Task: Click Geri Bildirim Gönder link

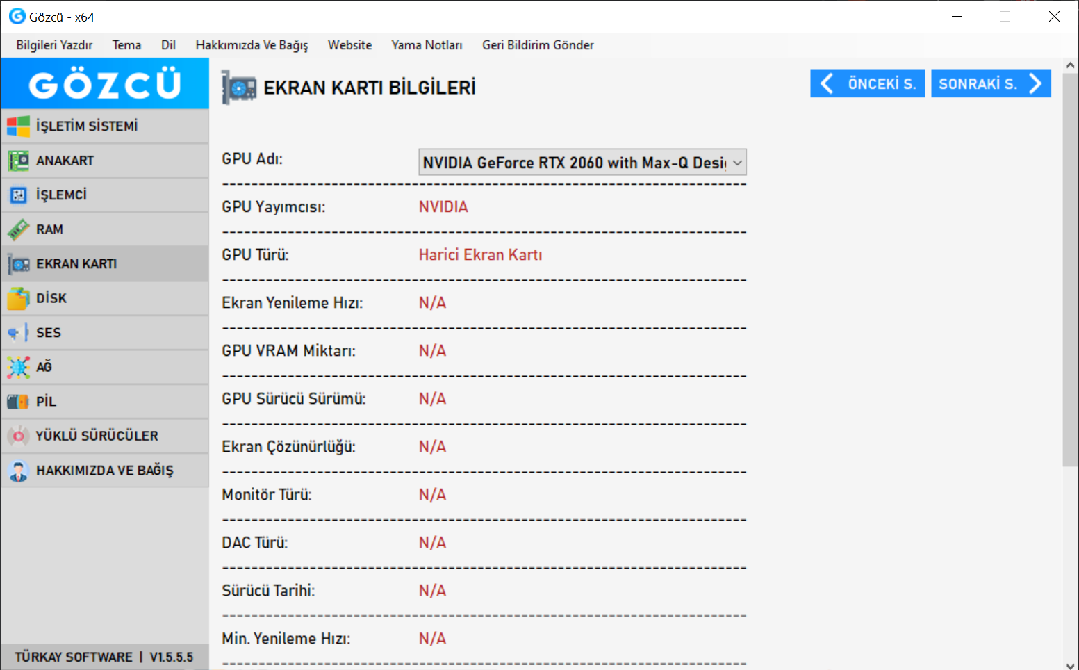Action: [538, 45]
